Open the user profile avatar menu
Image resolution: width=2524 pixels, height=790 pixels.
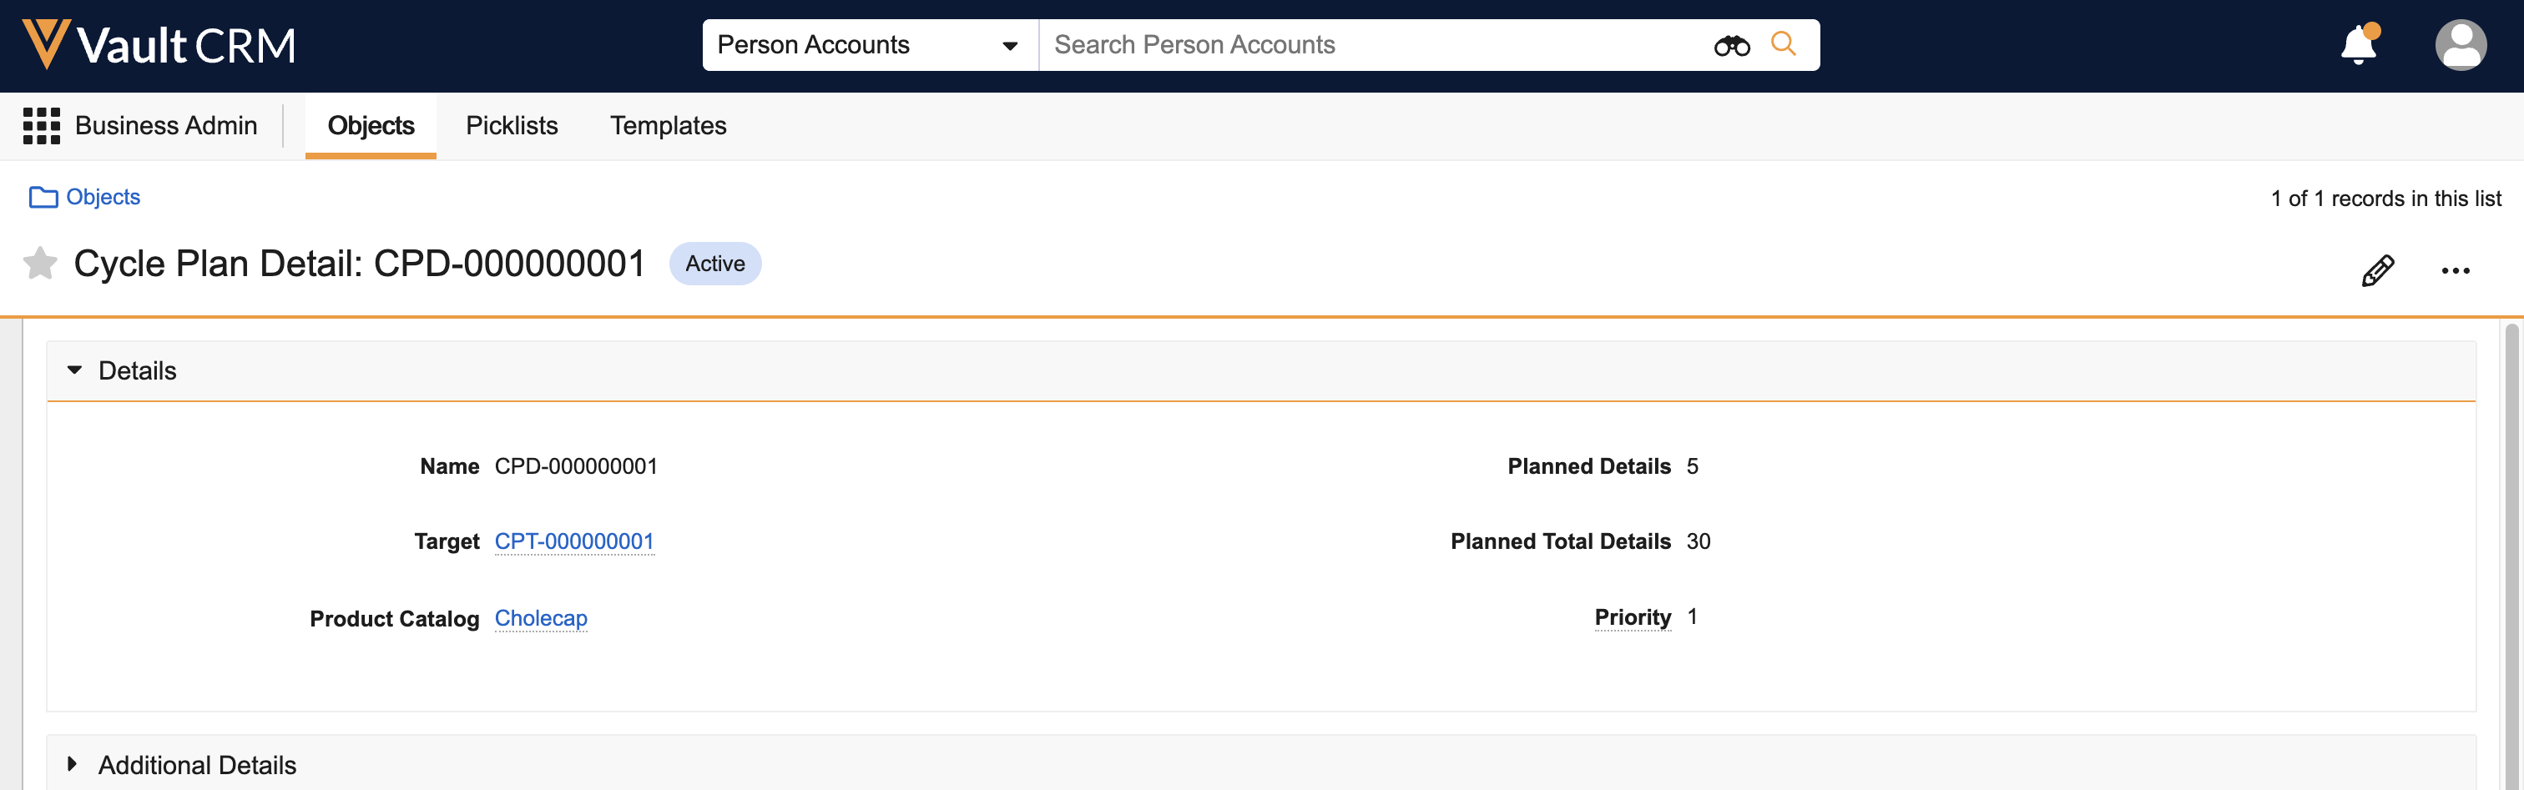[2461, 45]
